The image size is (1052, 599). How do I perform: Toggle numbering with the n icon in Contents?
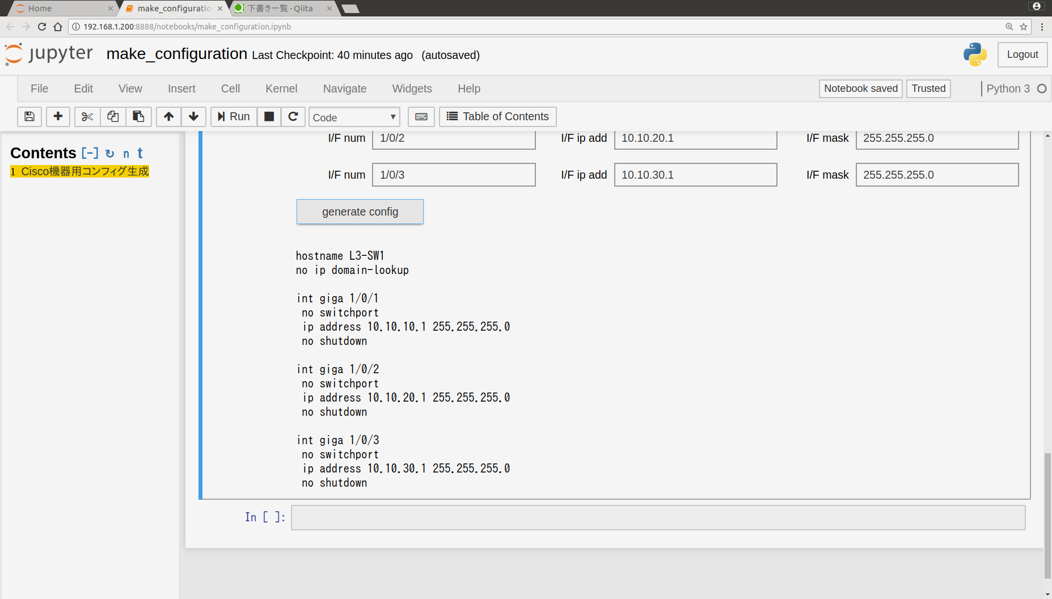tap(126, 153)
